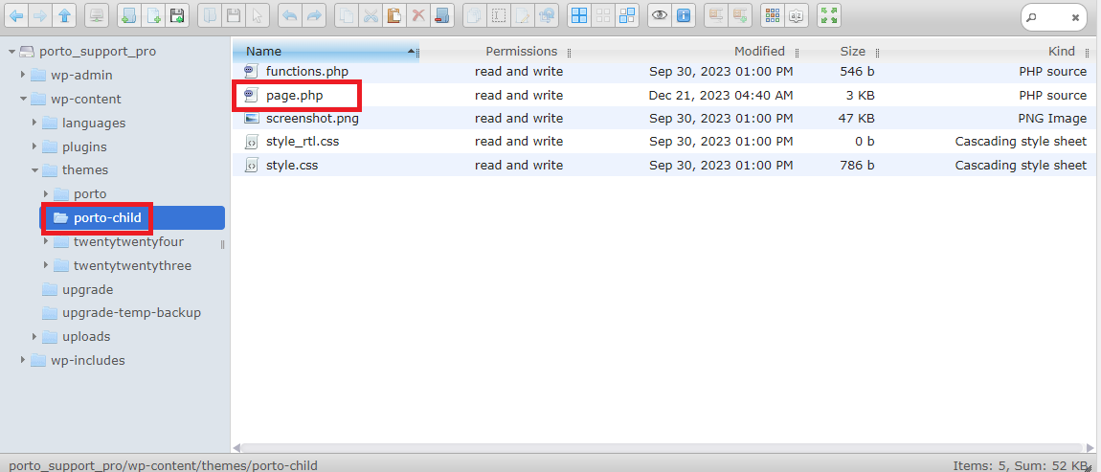
Task: Click the mount network volume icon
Action: pyautogui.click(x=96, y=15)
